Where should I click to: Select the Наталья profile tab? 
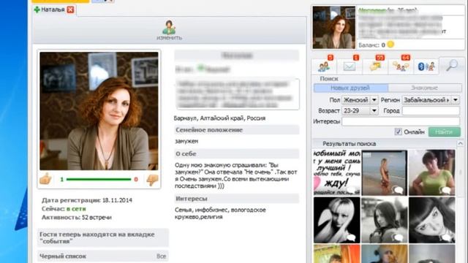[53, 9]
